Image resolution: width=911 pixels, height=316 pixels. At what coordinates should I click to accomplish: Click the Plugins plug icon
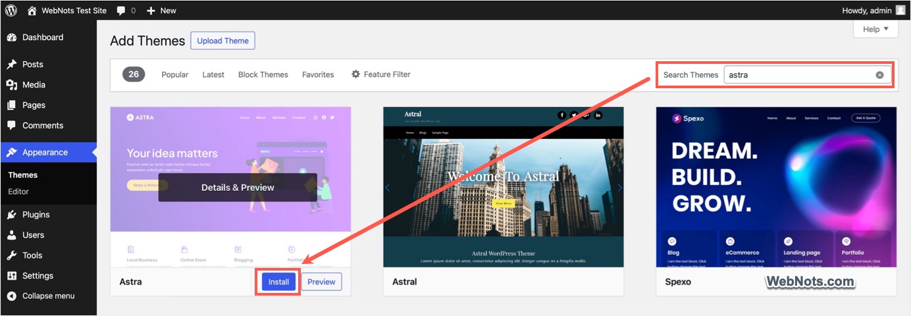click(11, 215)
